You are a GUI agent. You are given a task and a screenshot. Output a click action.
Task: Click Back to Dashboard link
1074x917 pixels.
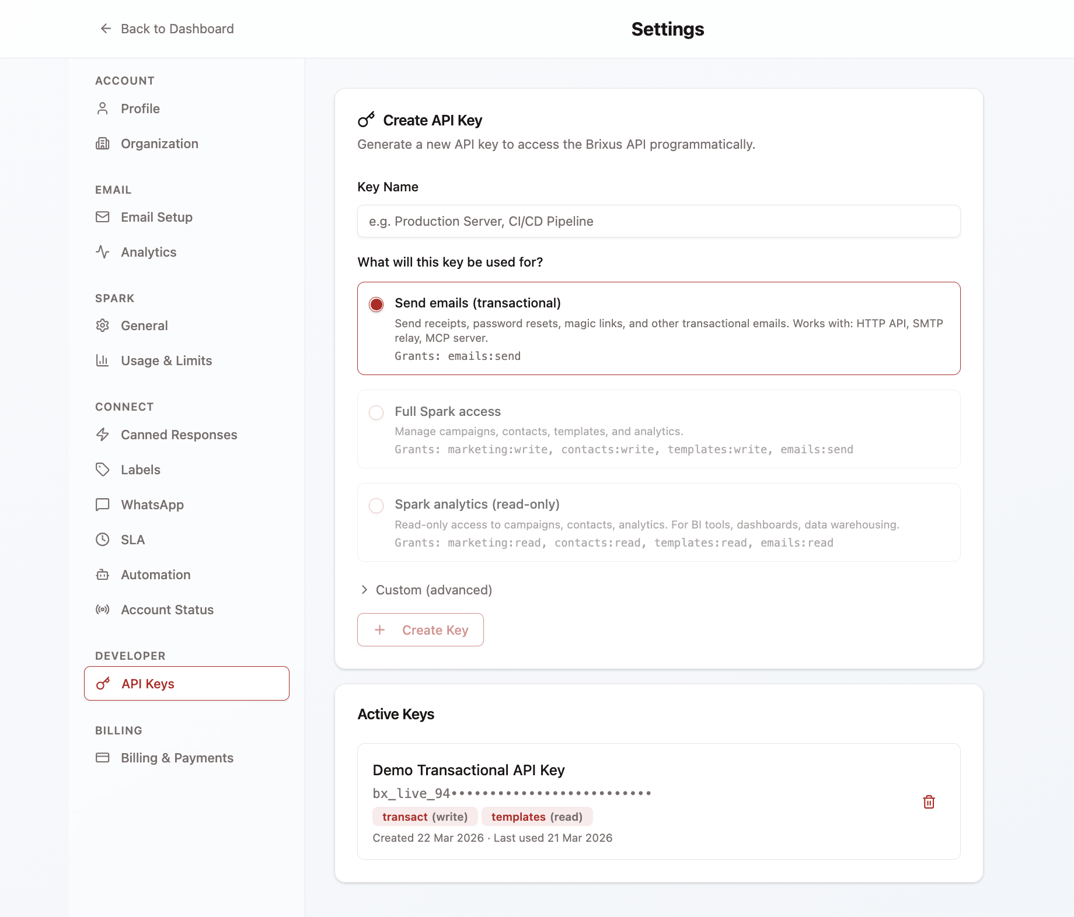pos(167,29)
